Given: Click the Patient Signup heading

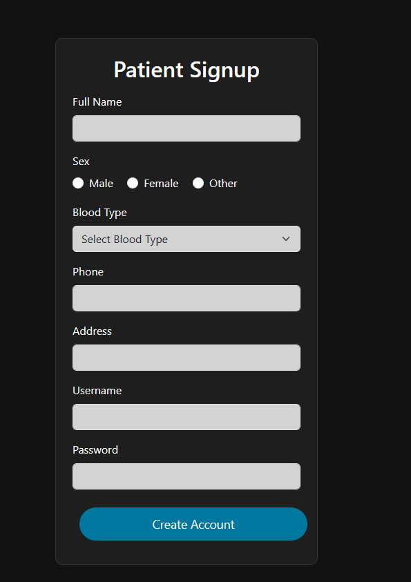Looking at the screenshot, I should point(187,70).
